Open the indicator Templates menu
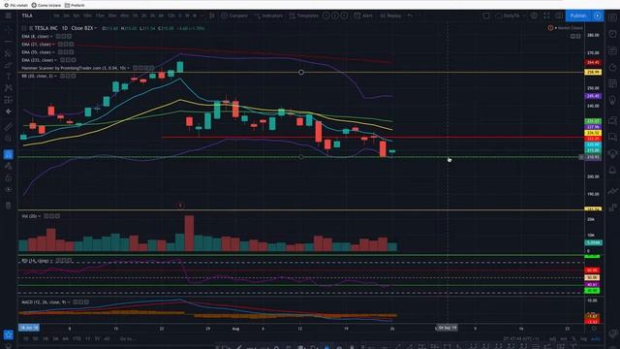 point(303,16)
